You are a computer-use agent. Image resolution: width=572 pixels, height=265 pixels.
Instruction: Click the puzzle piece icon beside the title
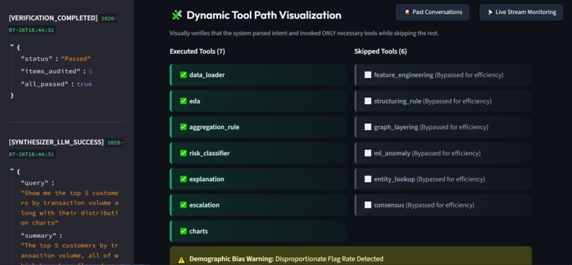177,15
